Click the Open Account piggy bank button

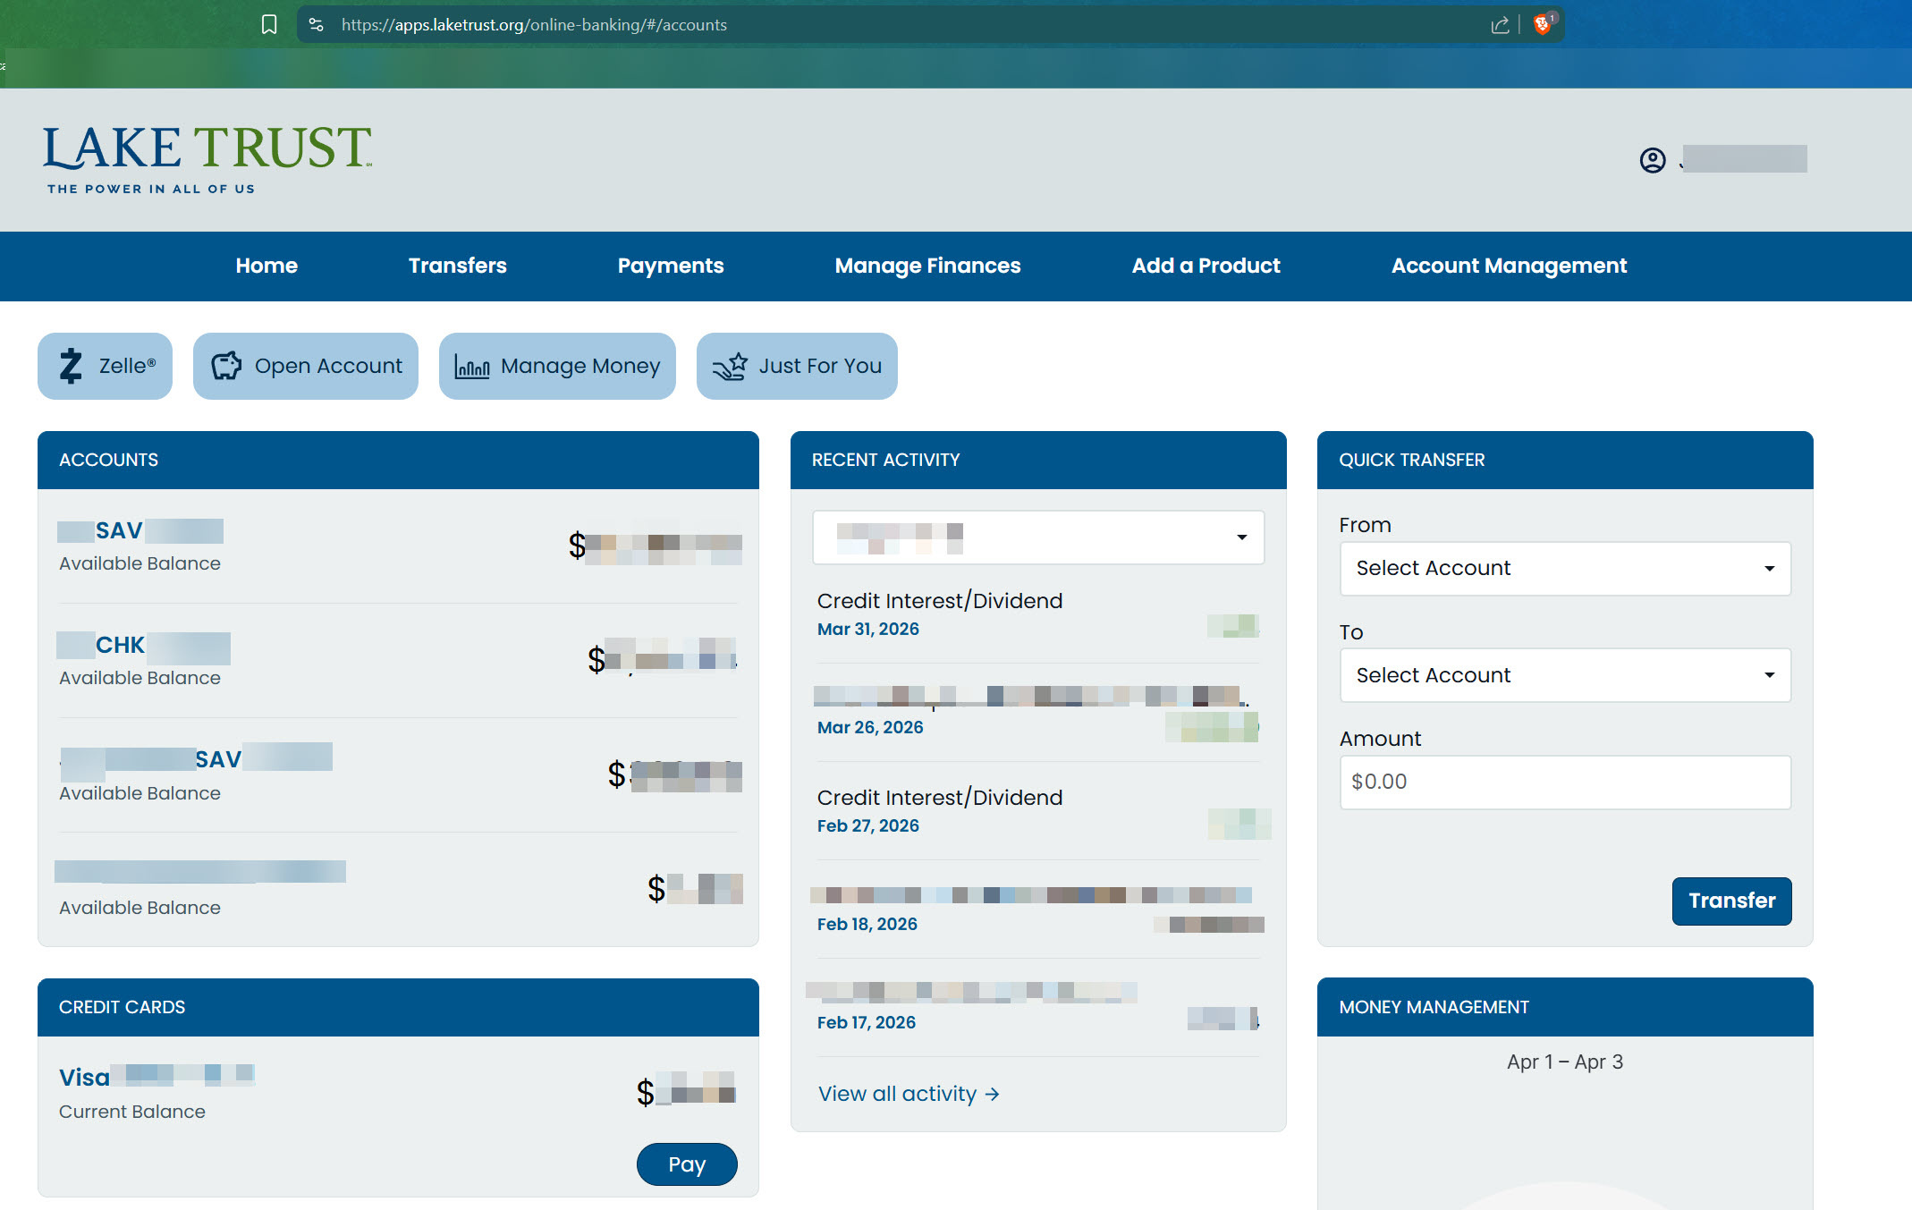tap(306, 366)
